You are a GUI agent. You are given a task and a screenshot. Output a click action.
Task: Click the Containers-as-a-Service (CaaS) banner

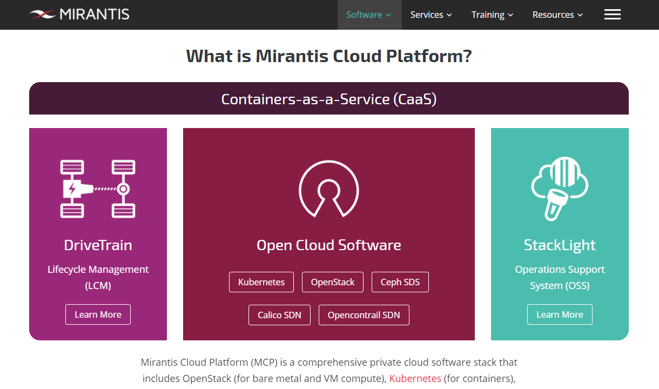[x=329, y=98]
